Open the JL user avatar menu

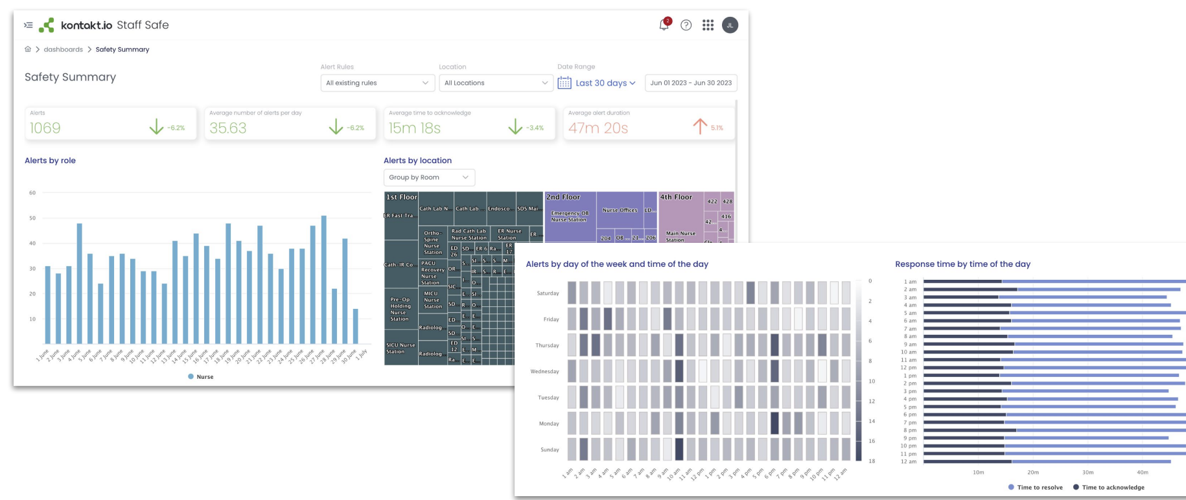(730, 25)
